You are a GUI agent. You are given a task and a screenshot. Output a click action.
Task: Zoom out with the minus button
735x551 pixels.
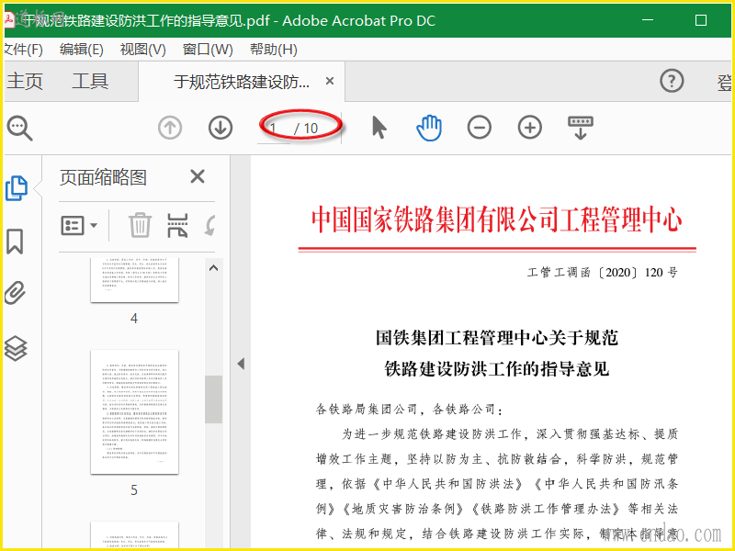click(480, 128)
